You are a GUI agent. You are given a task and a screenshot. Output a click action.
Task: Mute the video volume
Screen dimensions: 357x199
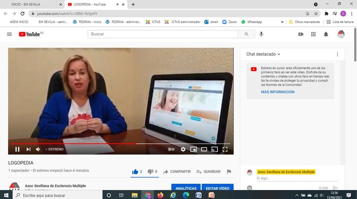[38, 149]
